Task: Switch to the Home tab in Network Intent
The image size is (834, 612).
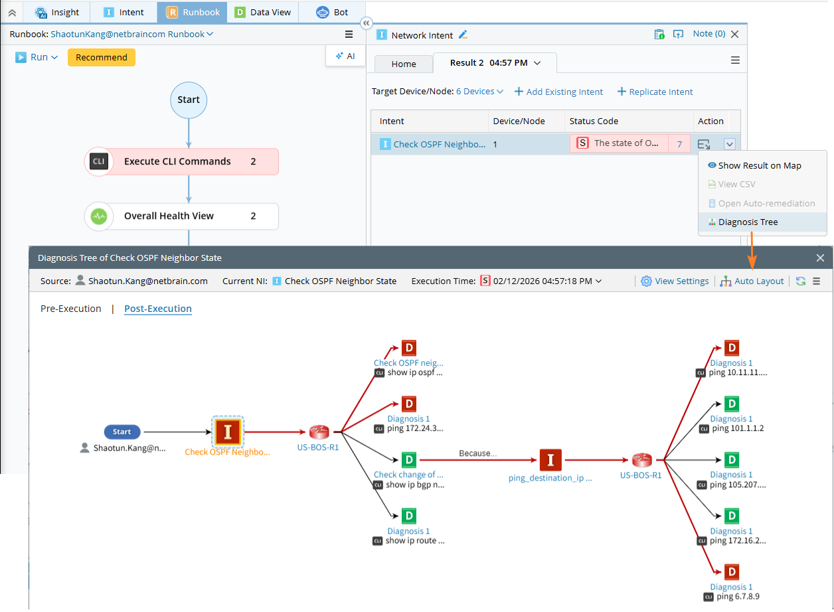Action: (x=404, y=64)
